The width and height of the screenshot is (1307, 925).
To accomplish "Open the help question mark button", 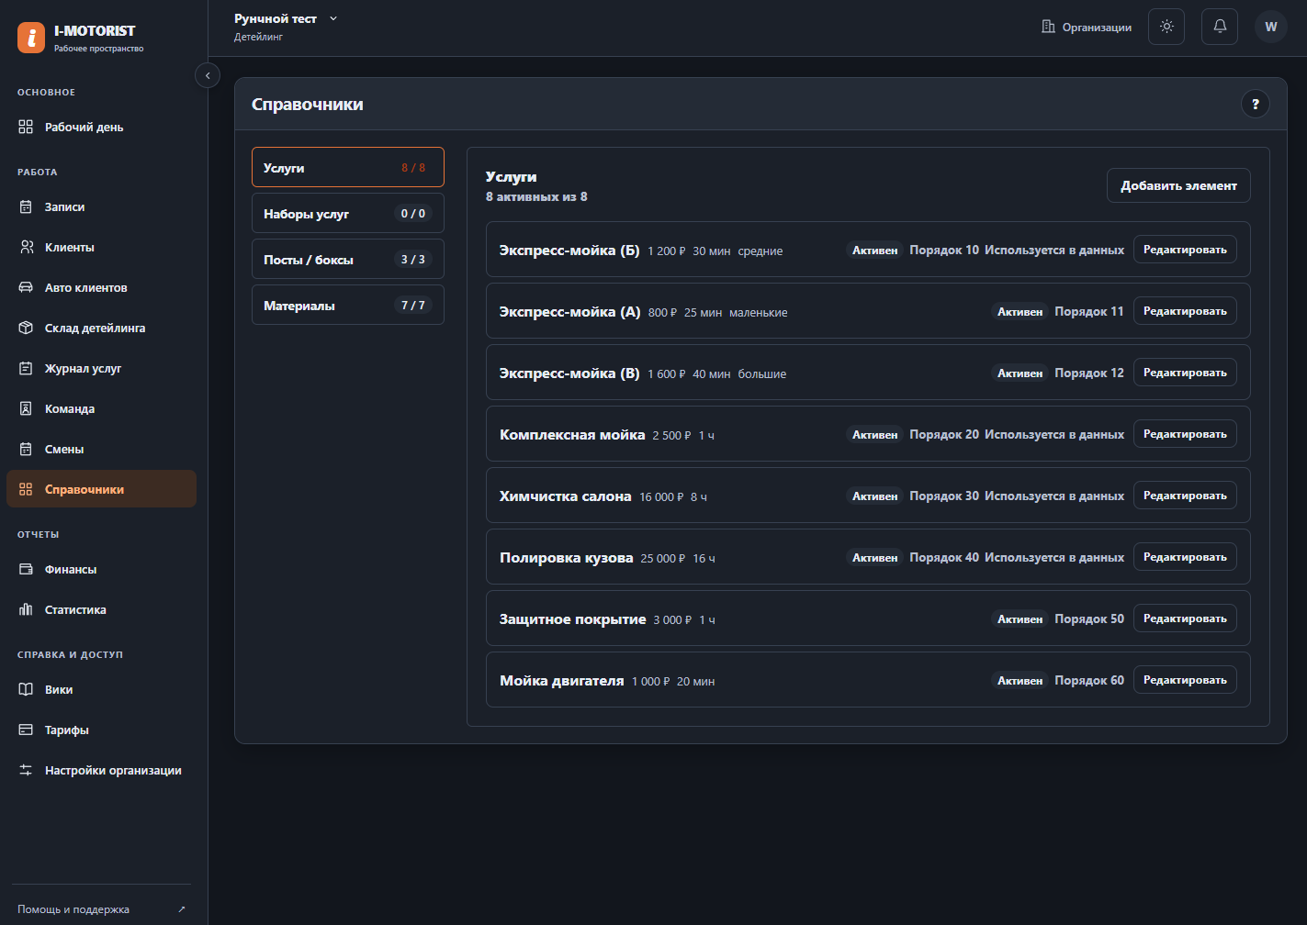I will 1256,104.
